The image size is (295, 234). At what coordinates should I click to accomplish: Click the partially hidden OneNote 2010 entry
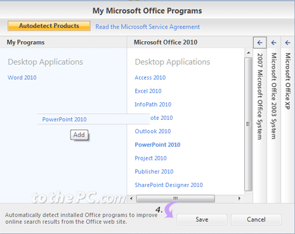click(x=161, y=118)
